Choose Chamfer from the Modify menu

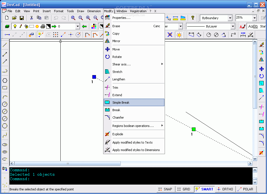pyautogui.click(x=134, y=118)
